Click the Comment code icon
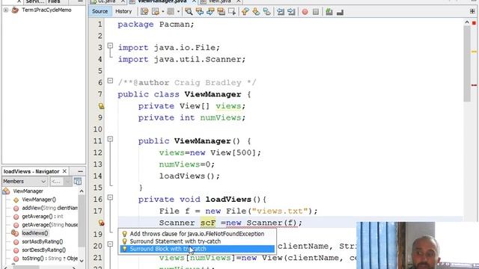 click(x=329, y=12)
